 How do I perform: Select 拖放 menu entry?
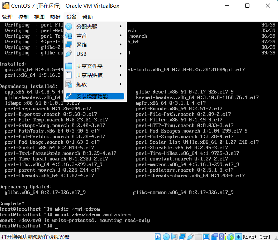(x=95, y=84)
